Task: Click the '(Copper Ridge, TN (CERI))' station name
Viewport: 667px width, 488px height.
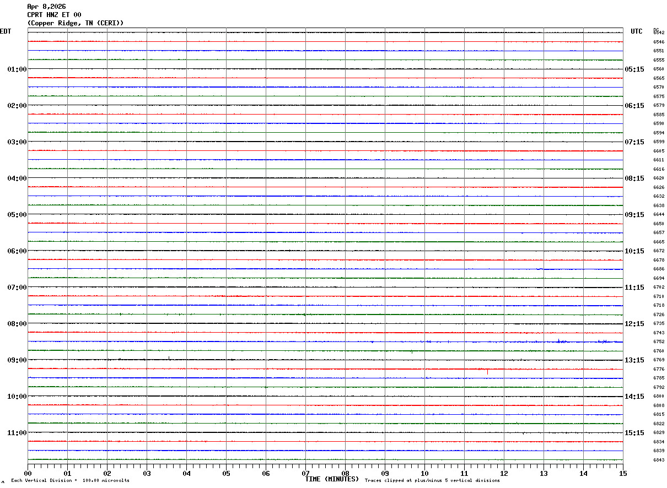Action: [76, 23]
